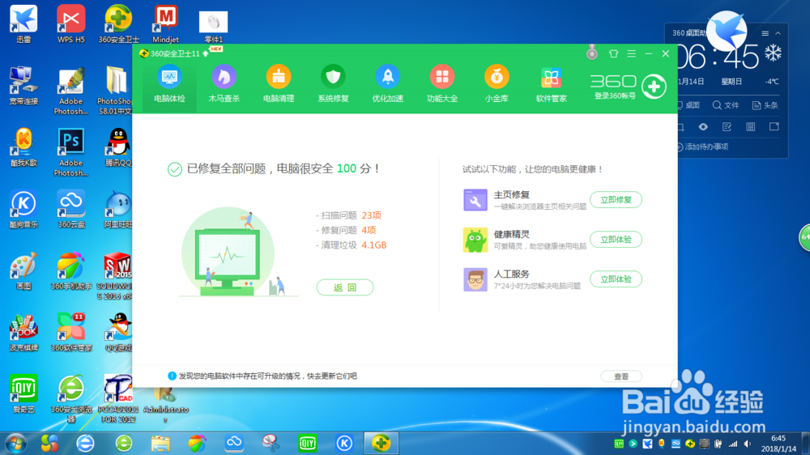Select the 迅雷 desktop icon

[23, 24]
